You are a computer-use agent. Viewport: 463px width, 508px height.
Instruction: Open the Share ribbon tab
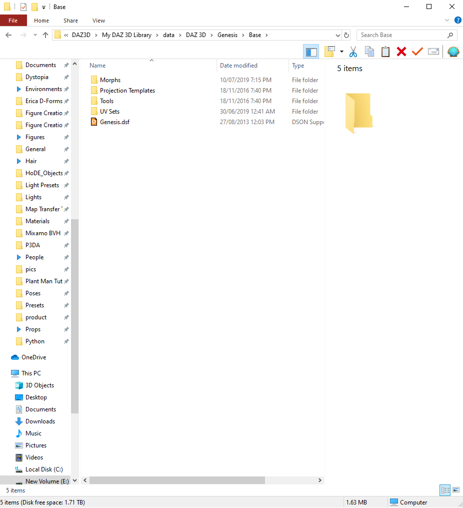click(x=70, y=21)
